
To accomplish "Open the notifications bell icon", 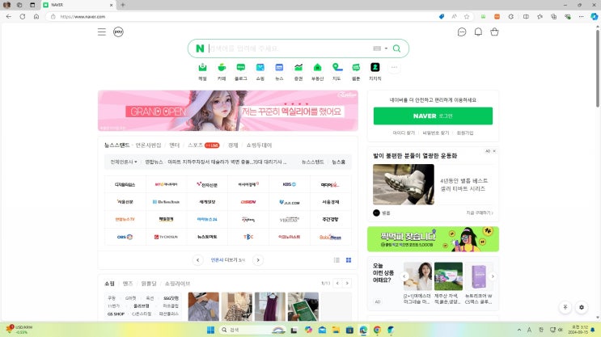I will coord(478,32).
